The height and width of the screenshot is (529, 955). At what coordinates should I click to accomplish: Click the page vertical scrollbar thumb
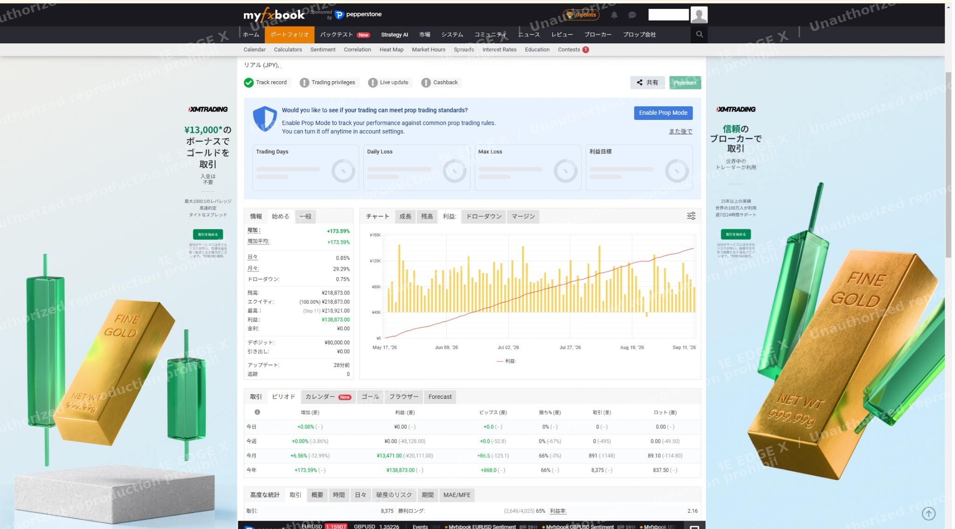948,165
